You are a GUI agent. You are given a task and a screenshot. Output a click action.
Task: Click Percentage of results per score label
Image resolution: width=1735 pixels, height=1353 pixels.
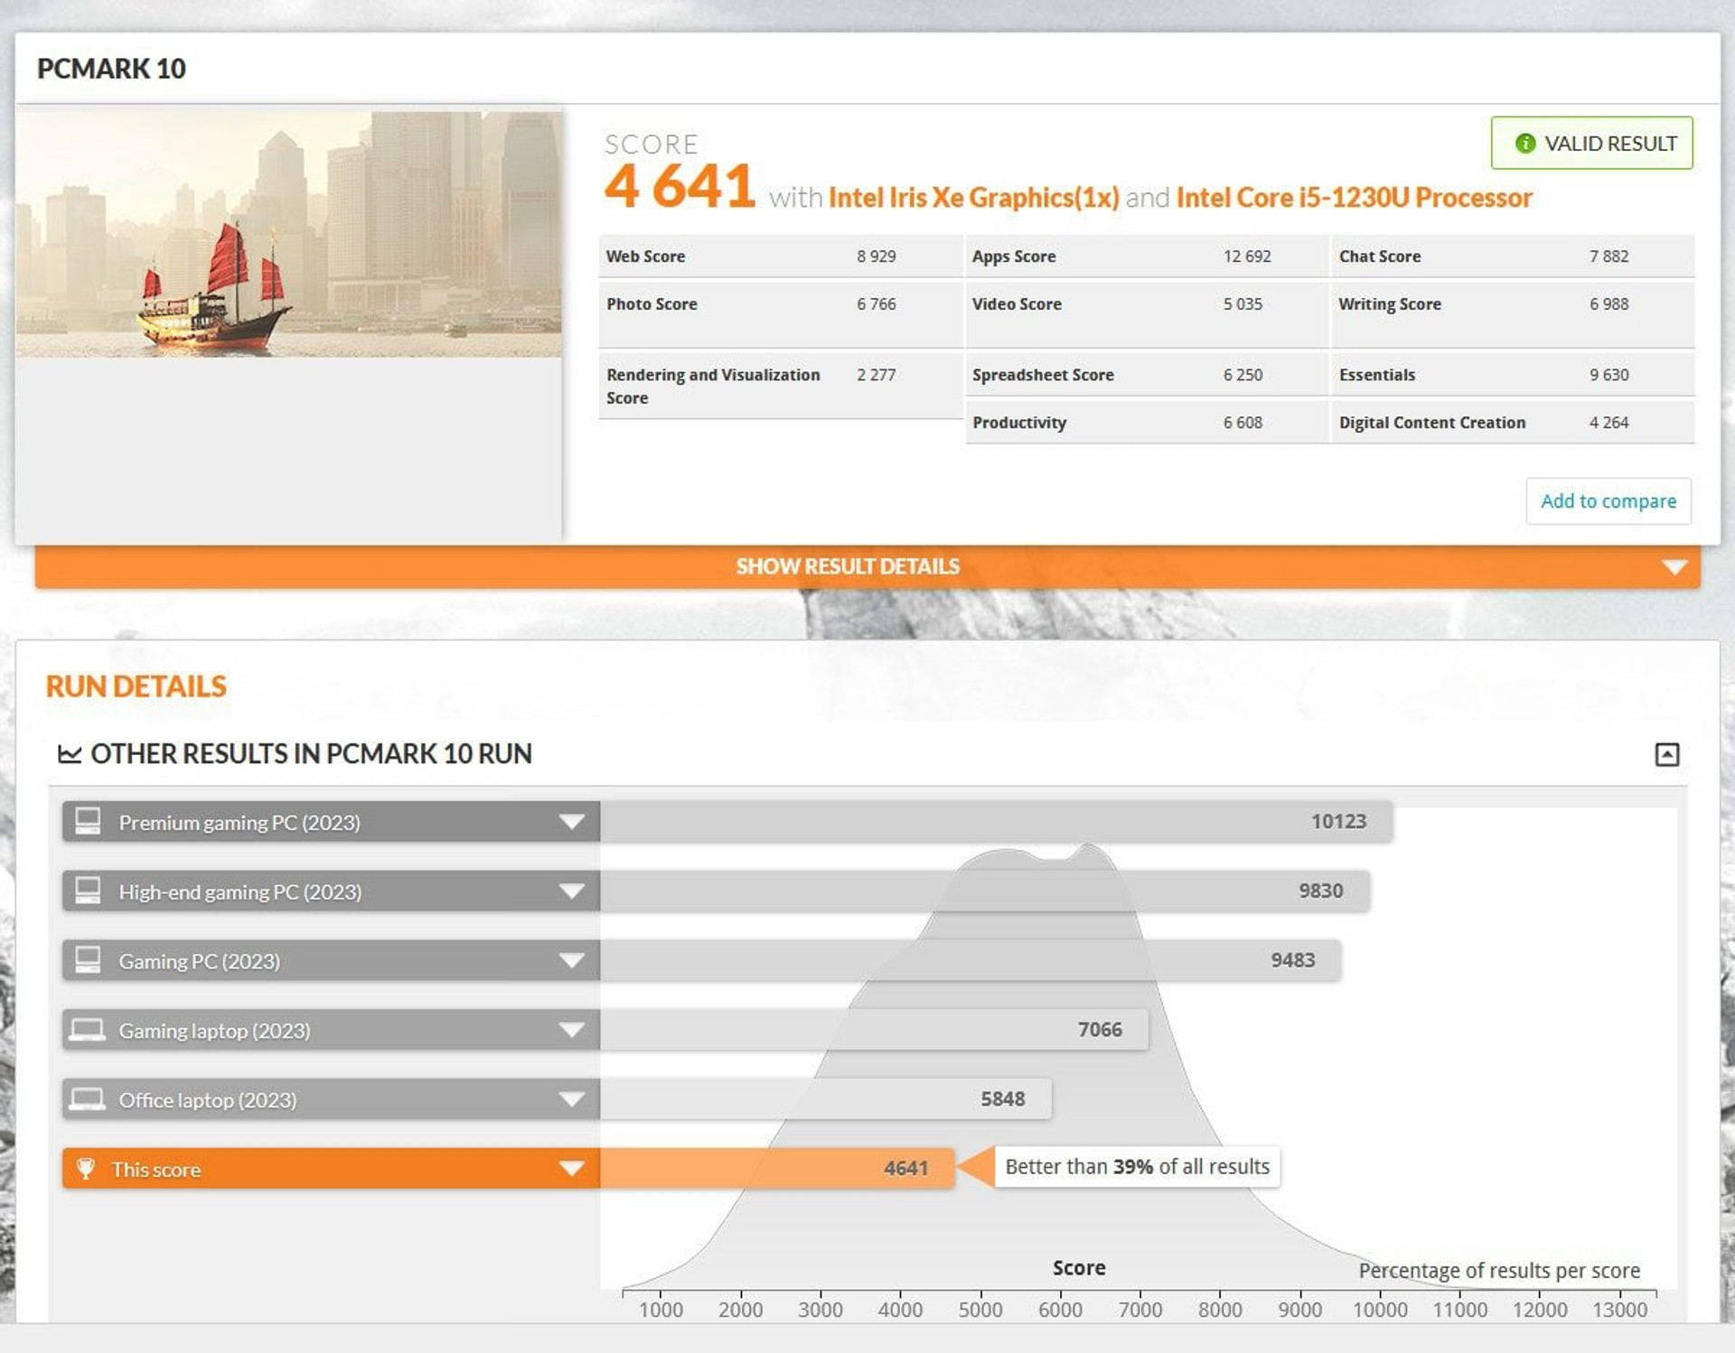pos(1499,1271)
